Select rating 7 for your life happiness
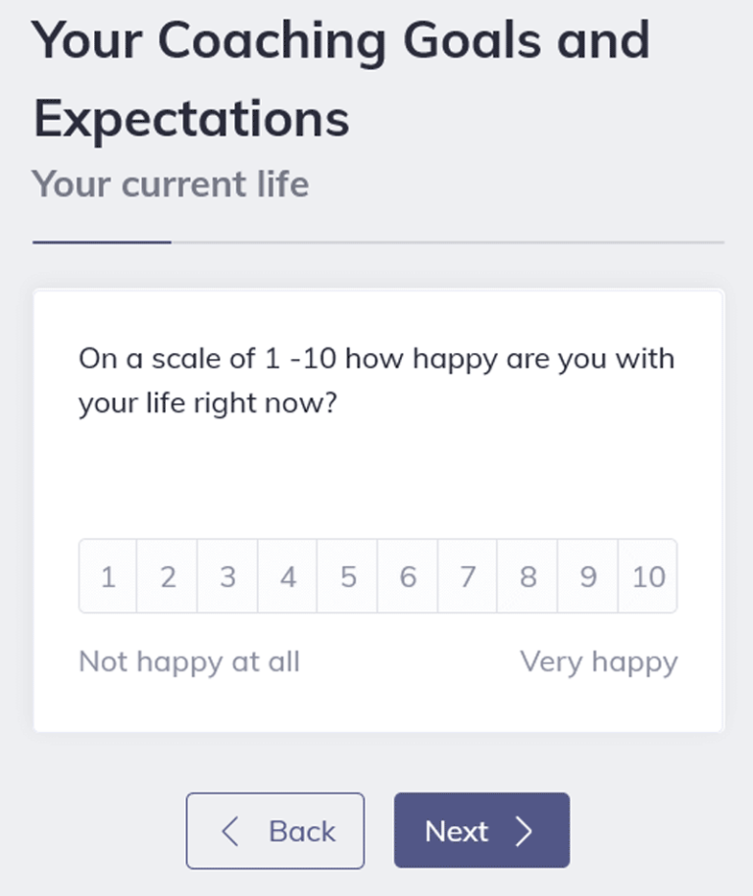 tap(467, 577)
